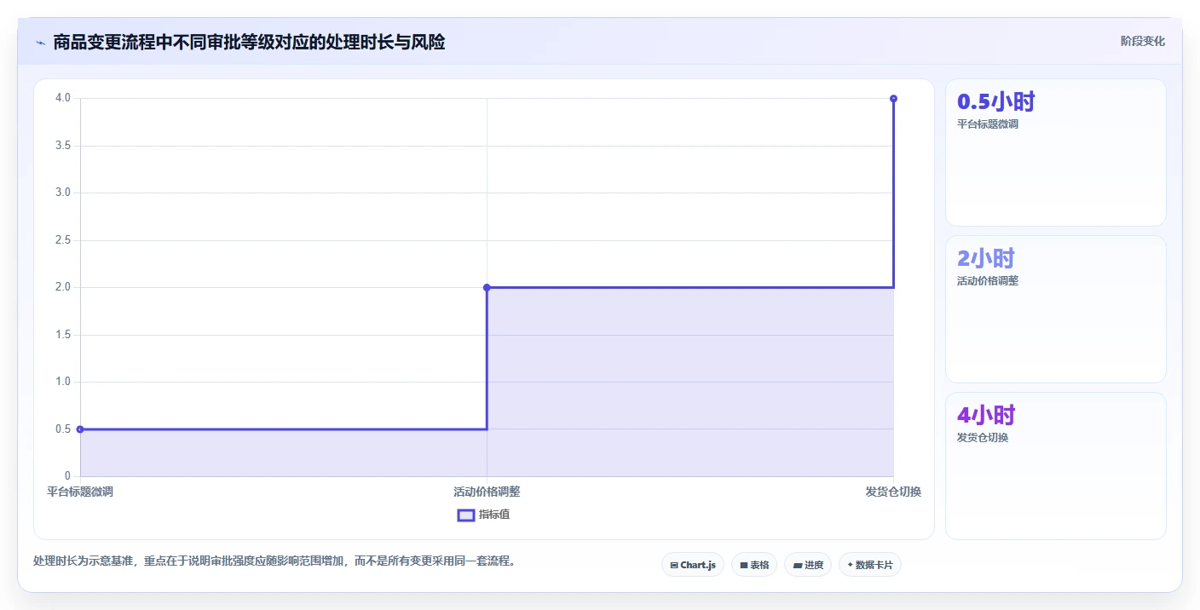Click the 2小时 card value
The width and height of the screenshot is (1200, 610).
click(x=986, y=259)
